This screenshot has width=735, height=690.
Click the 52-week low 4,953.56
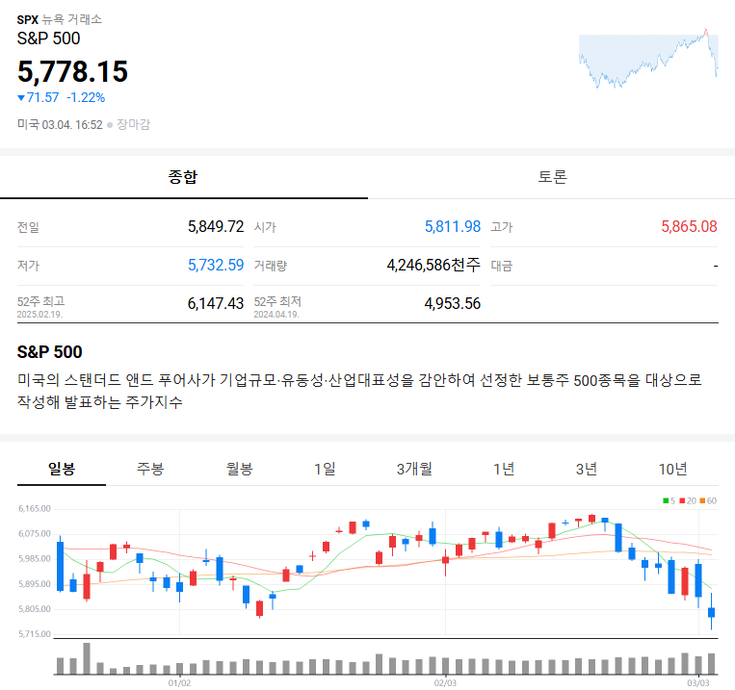[x=453, y=303]
